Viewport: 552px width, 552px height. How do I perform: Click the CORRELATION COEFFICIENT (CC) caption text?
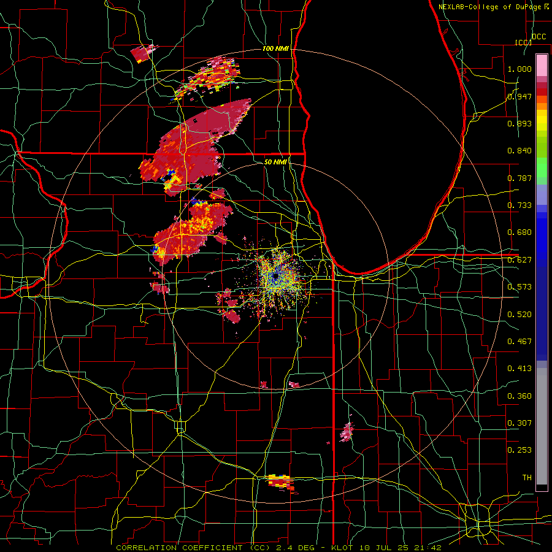[x=193, y=548]
